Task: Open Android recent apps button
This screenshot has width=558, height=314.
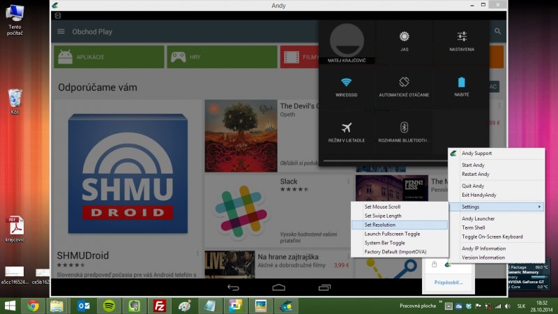Action: coord(324,287)
